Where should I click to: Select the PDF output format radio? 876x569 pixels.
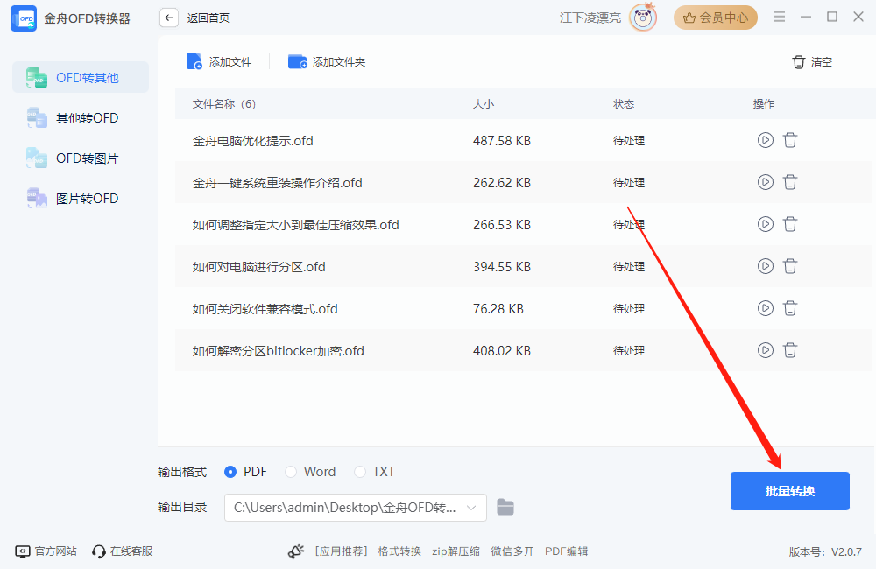coord(230,472)
